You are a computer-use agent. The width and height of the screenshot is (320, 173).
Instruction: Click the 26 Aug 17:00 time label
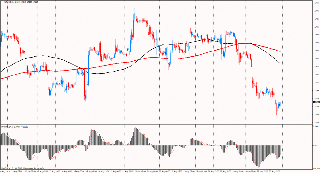[x=214, y=171]
